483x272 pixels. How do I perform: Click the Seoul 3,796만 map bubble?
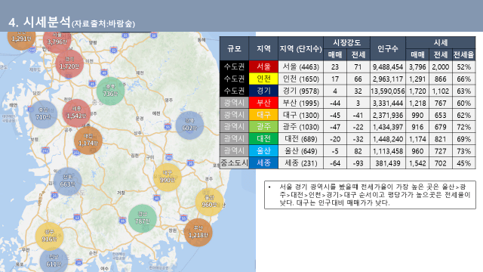(57, 40)
